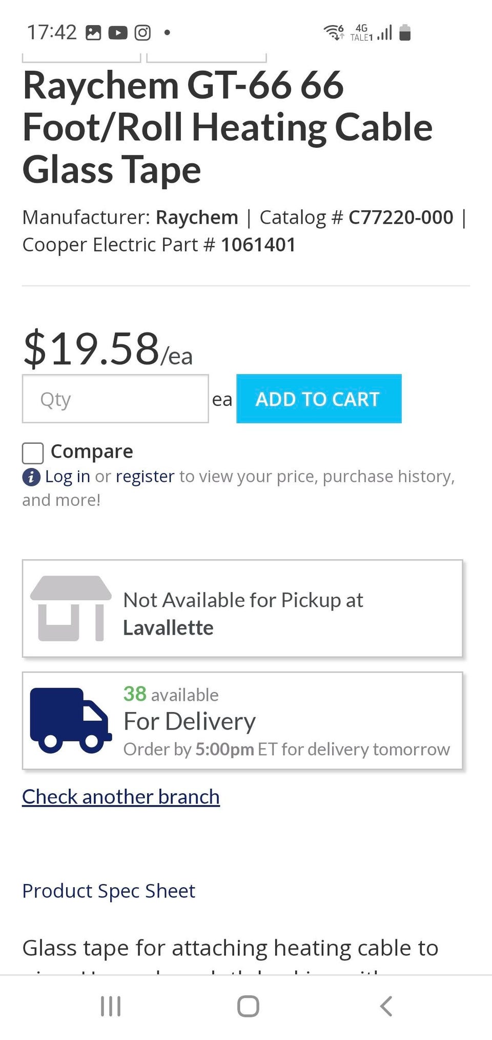Enable the Compare checkbox
Viewport: 492px width, 1040px height.
(x=33, y=453)
